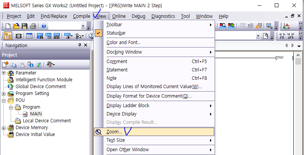This screenshot has width=304, height=155.
Task: Click the page with magnifier icon
Action: click(266, 36)
